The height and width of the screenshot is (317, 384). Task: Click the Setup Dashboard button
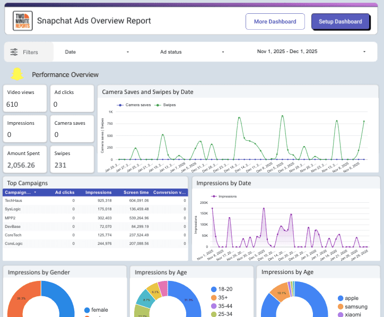coord(340,22)
